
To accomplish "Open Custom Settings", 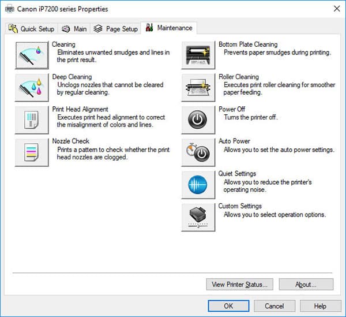I will (198, 217).
